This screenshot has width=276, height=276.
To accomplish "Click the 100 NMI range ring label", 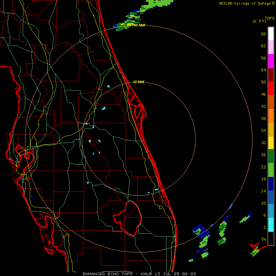I will 139,25.
